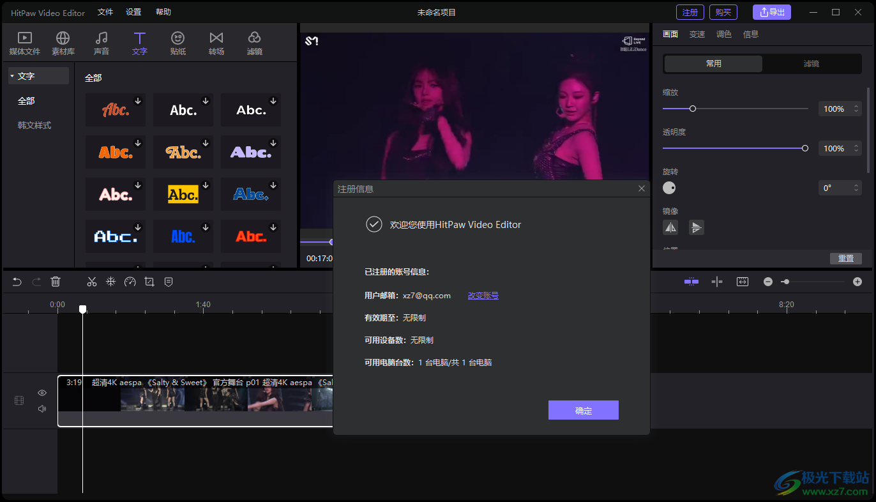876x502 pixels.
Task: Click the timeline zoom slider handle
Action: 786,282
